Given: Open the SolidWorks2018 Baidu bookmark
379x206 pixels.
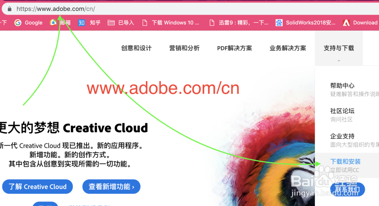Looking at the screenshot, I should point(305,23).
